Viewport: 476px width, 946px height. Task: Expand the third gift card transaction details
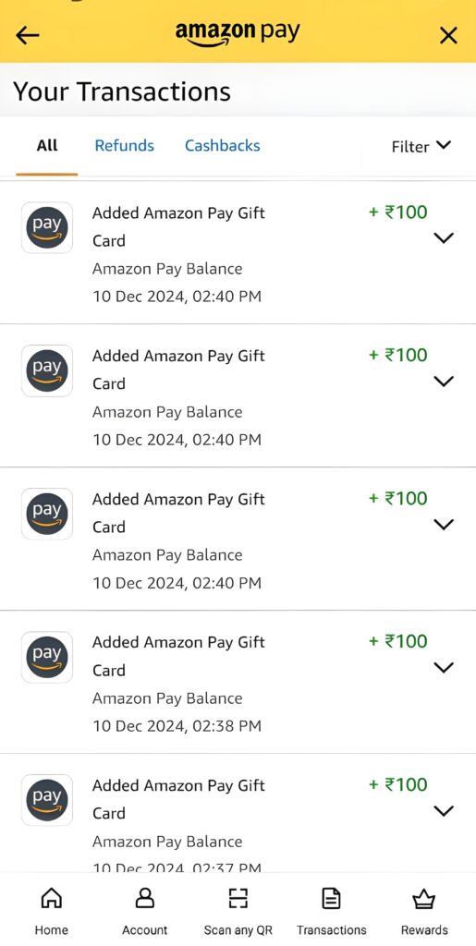(x=444, y=525)
